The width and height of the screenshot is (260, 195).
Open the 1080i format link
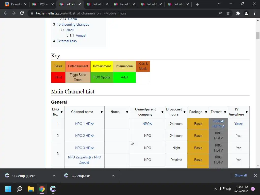[218, 121]
